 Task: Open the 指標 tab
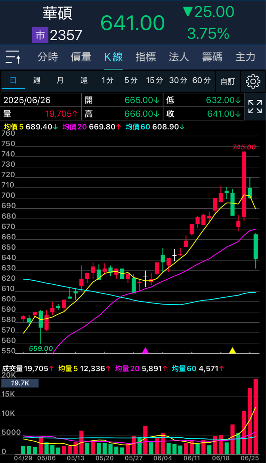146,57
